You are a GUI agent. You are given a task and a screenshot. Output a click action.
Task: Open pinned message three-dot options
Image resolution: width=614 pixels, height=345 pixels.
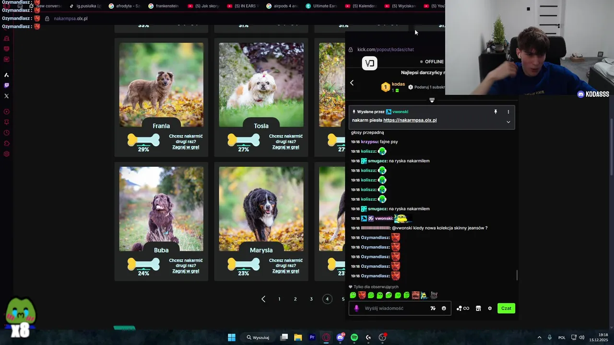coord(508,112)
